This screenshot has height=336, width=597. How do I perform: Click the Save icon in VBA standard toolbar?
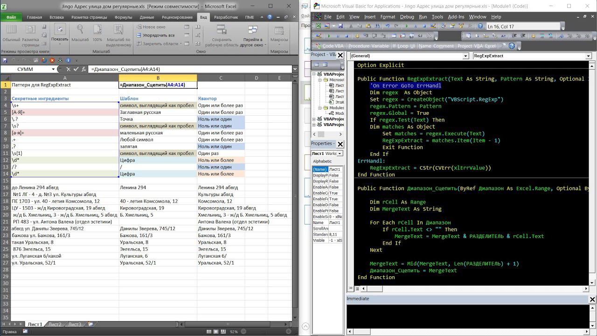click(x=340, y=27)
